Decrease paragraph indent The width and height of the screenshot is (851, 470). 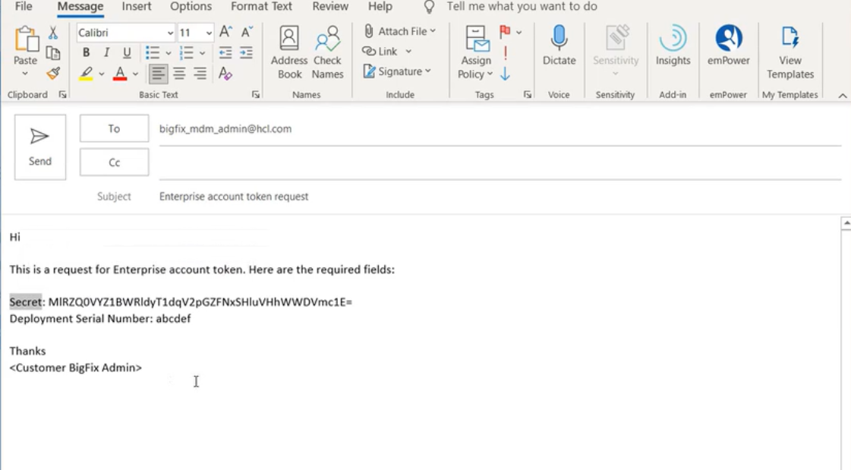click(x=225, y=52)
